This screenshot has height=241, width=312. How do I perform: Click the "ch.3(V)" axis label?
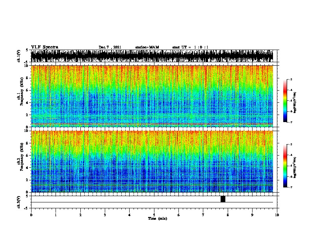pyautogui.click(x=19, y=202)
